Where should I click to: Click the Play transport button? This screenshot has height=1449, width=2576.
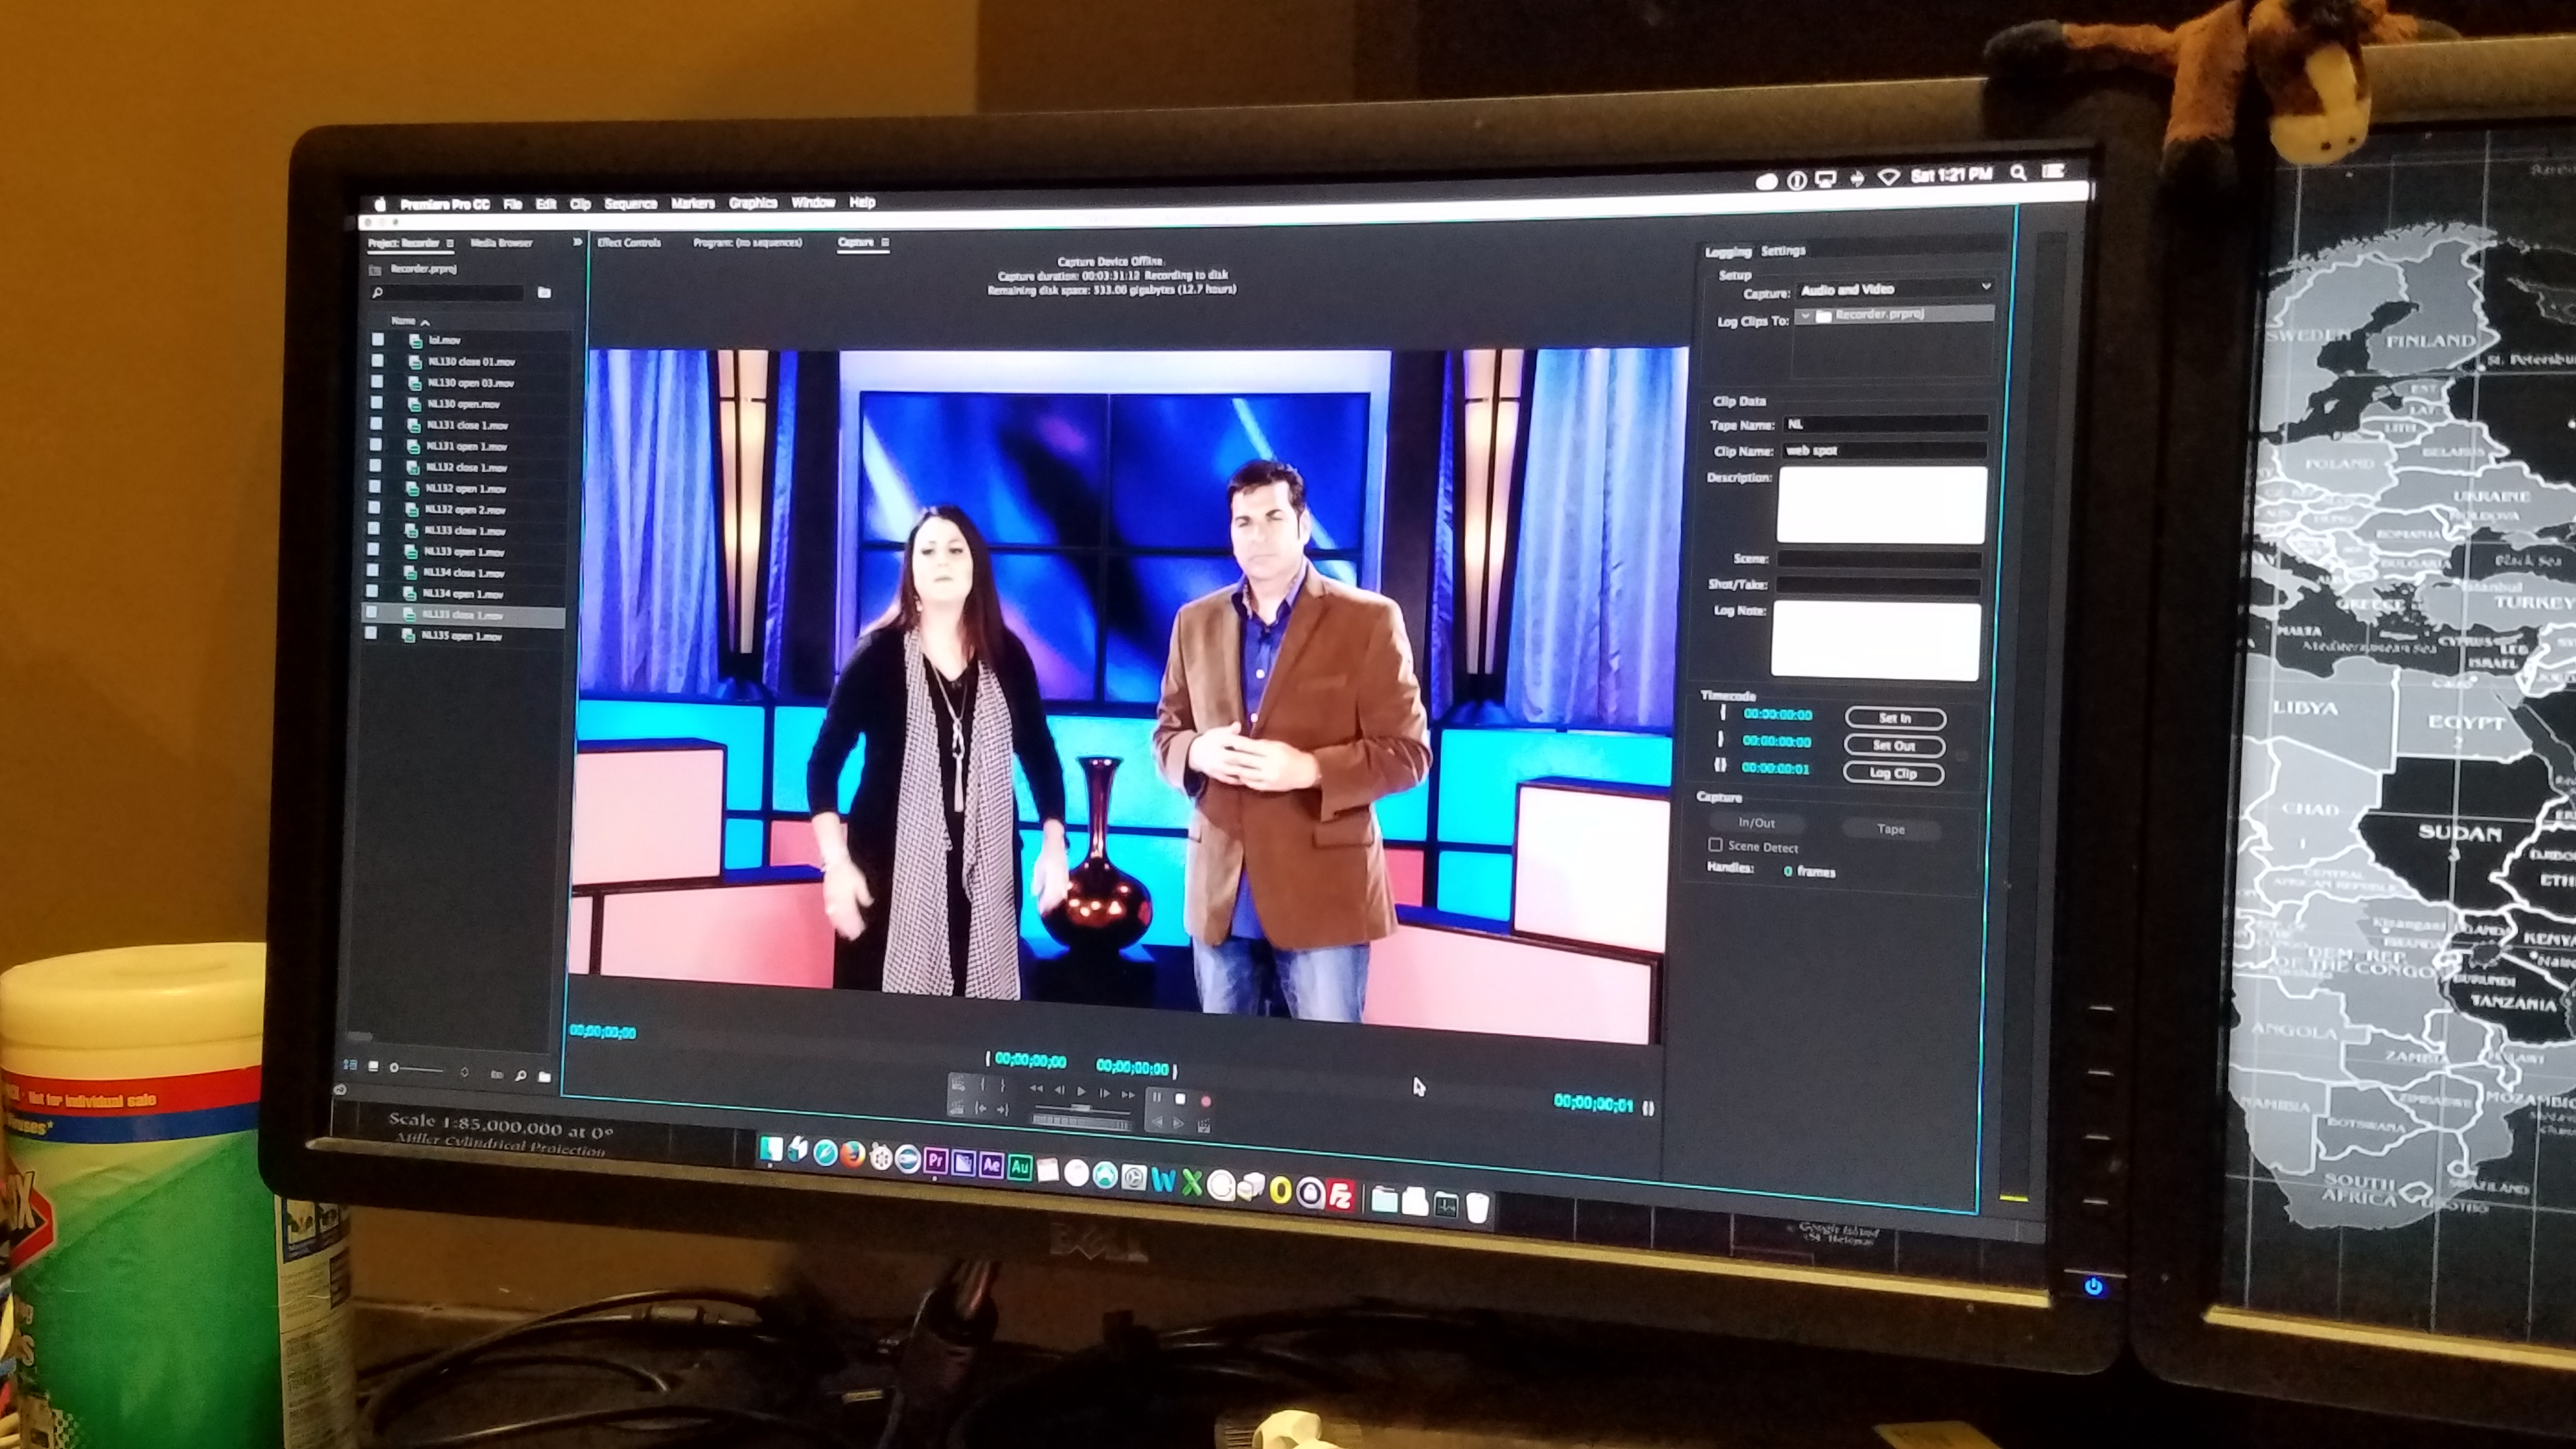click(x=1081, y=1091)
